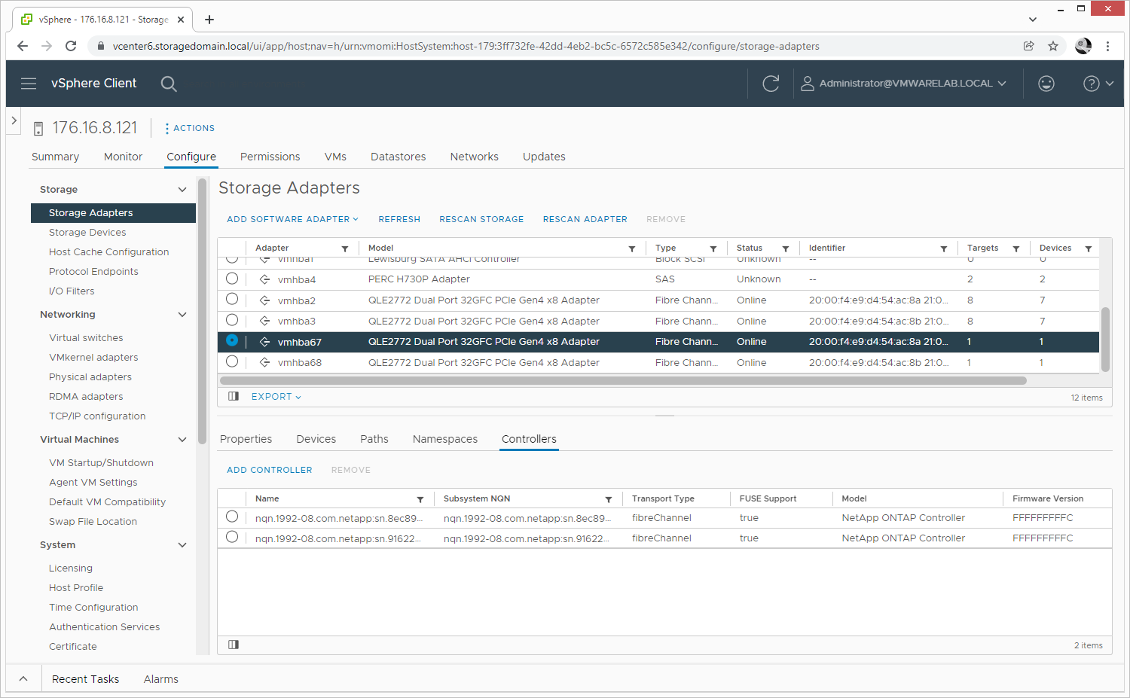Select controller radio for nqn...sn.91622
This screenshot has width=1130, height=698.
[232, 537]
